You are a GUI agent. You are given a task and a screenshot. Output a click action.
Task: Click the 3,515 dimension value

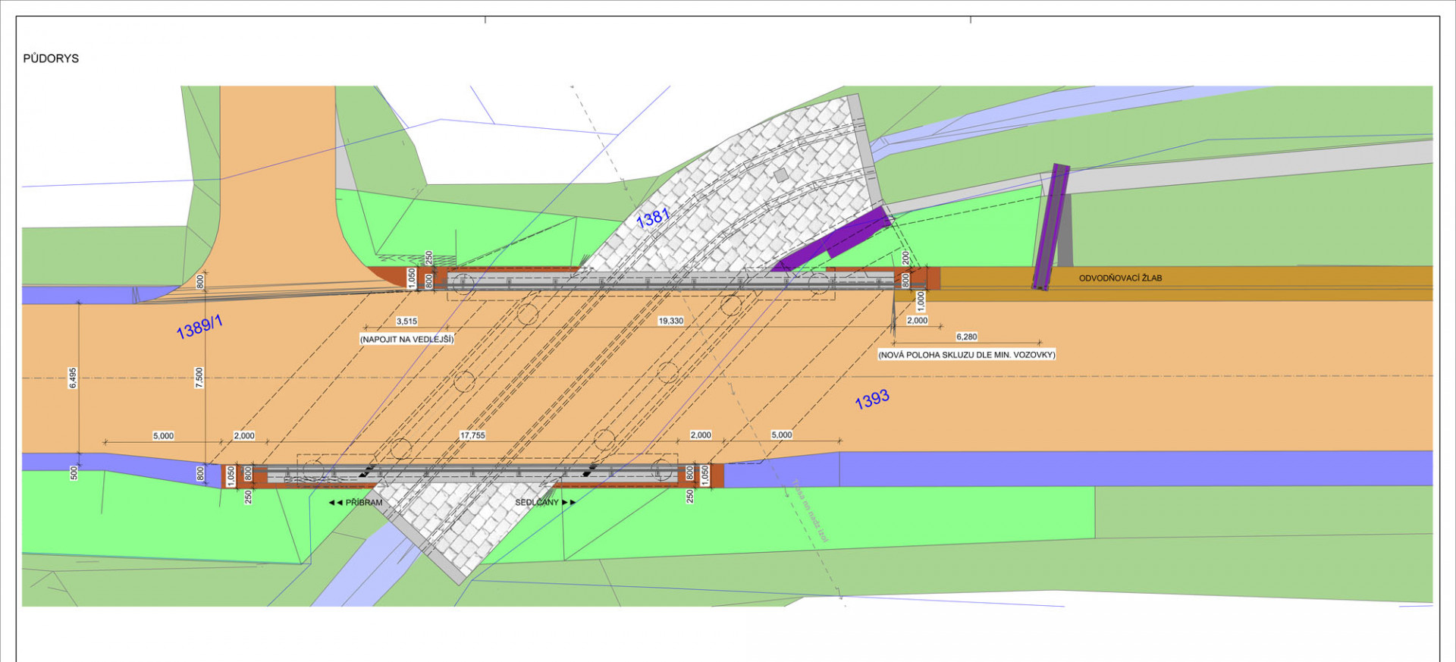[x=406, y=322]
